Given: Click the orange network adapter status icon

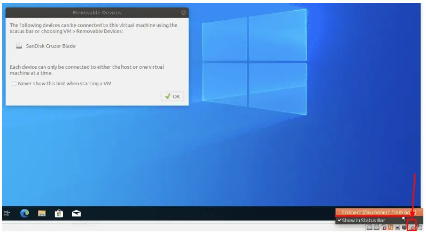Looking at the screenshot, I should pos(390,228).
